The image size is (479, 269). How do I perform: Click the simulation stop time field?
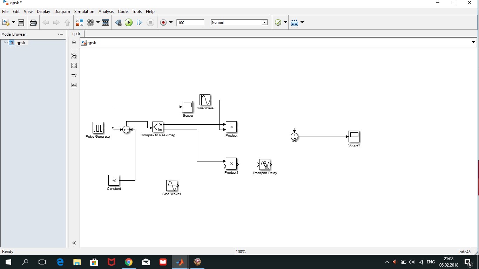[190, 23]
